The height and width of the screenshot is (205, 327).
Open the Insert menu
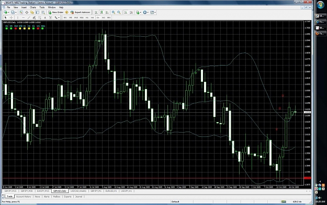(24, 7)
